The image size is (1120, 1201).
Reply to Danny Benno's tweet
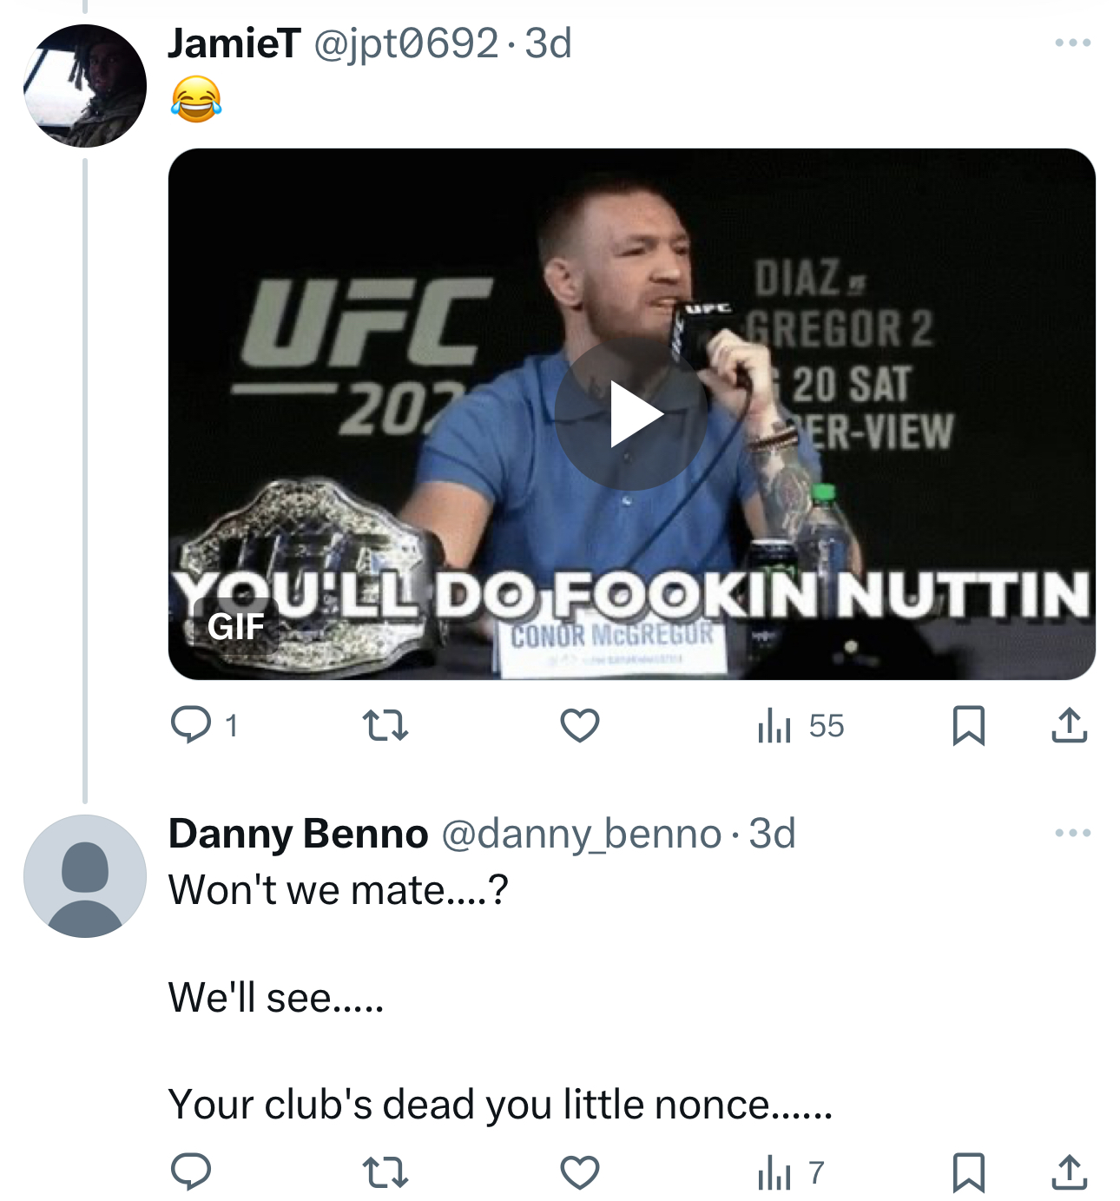191,1171
